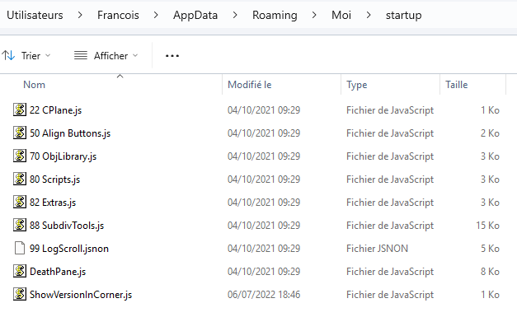Go to Francois folder in breadcrumb
Screen dimensions: 517x317
tap(118, 15)
